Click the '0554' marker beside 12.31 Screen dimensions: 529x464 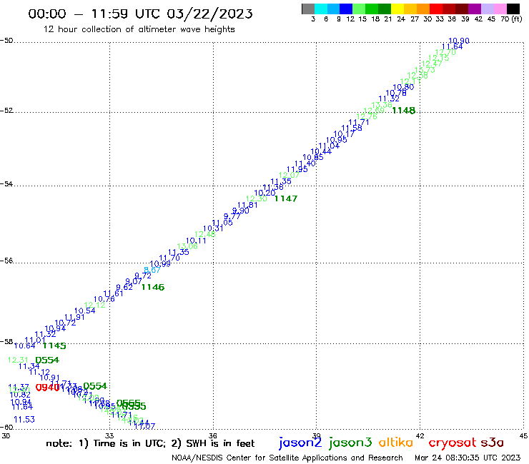47,360
